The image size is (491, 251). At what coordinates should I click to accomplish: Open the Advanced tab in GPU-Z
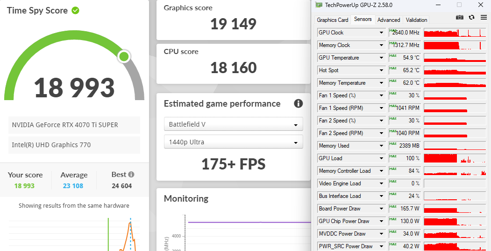pyautogui.click(x=389, y=20)
